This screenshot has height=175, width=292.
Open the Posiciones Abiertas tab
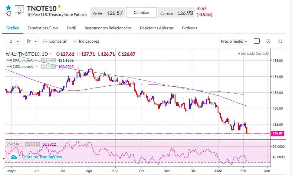(157, 28)
